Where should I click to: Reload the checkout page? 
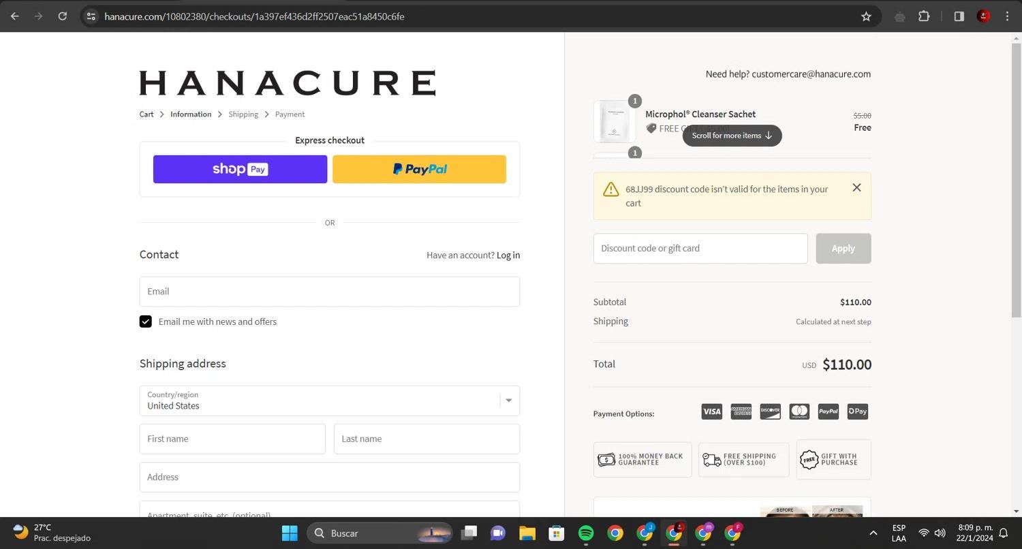63,16
